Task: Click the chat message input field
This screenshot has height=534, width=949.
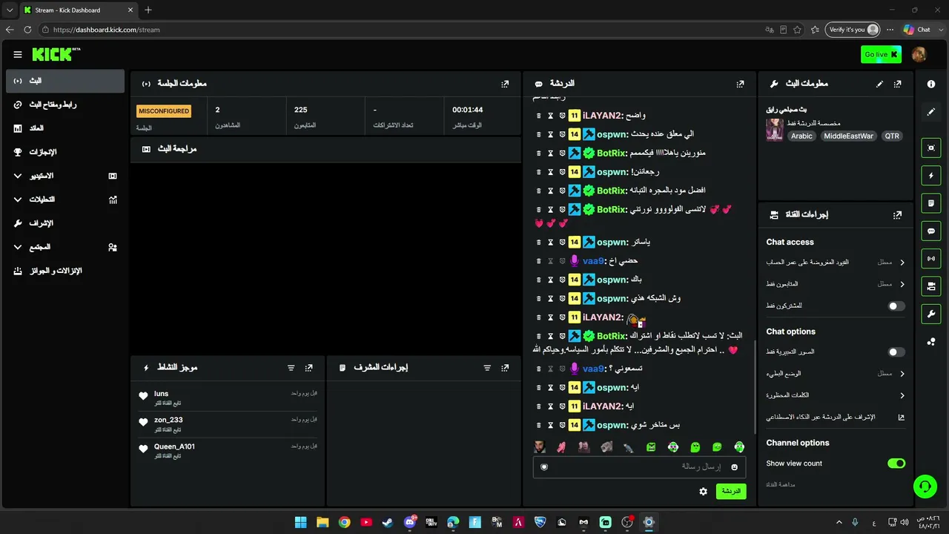Action: tap(639, 467)
